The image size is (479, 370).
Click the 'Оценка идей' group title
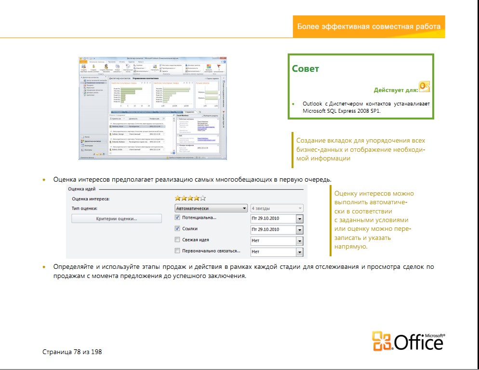pos(81,189)
